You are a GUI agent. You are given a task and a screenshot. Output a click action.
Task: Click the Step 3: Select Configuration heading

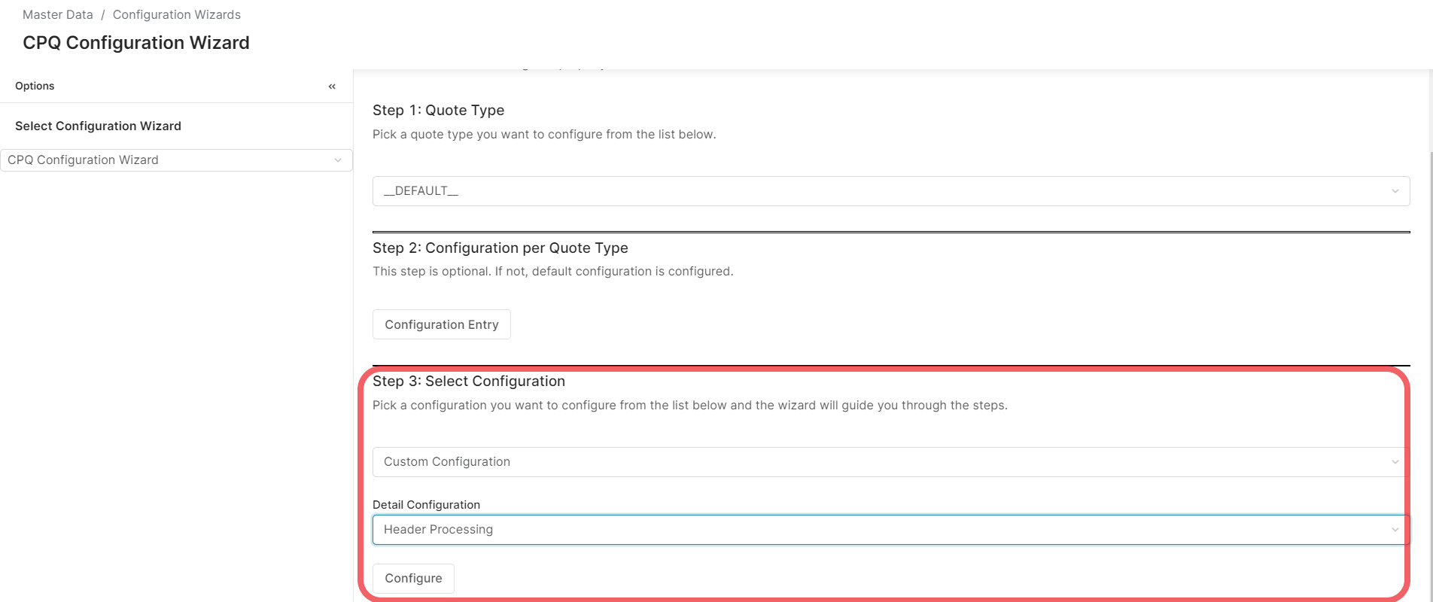[x=468, y=382]
